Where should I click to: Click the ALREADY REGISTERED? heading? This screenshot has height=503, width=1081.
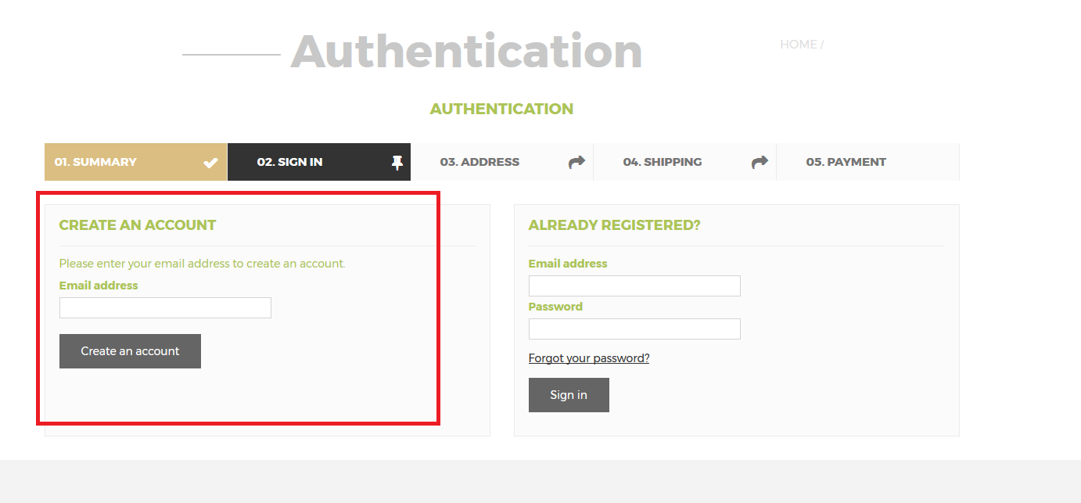(615, 225)
